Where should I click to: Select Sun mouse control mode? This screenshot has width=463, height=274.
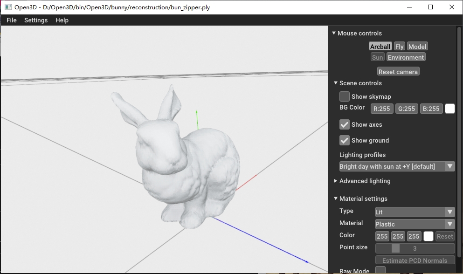(x=377, y=57)
